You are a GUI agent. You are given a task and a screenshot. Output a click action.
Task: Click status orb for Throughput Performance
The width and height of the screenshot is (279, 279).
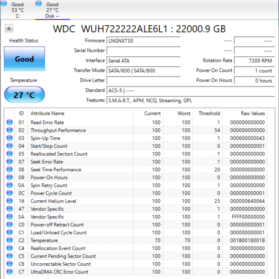(x=10, y=130)
